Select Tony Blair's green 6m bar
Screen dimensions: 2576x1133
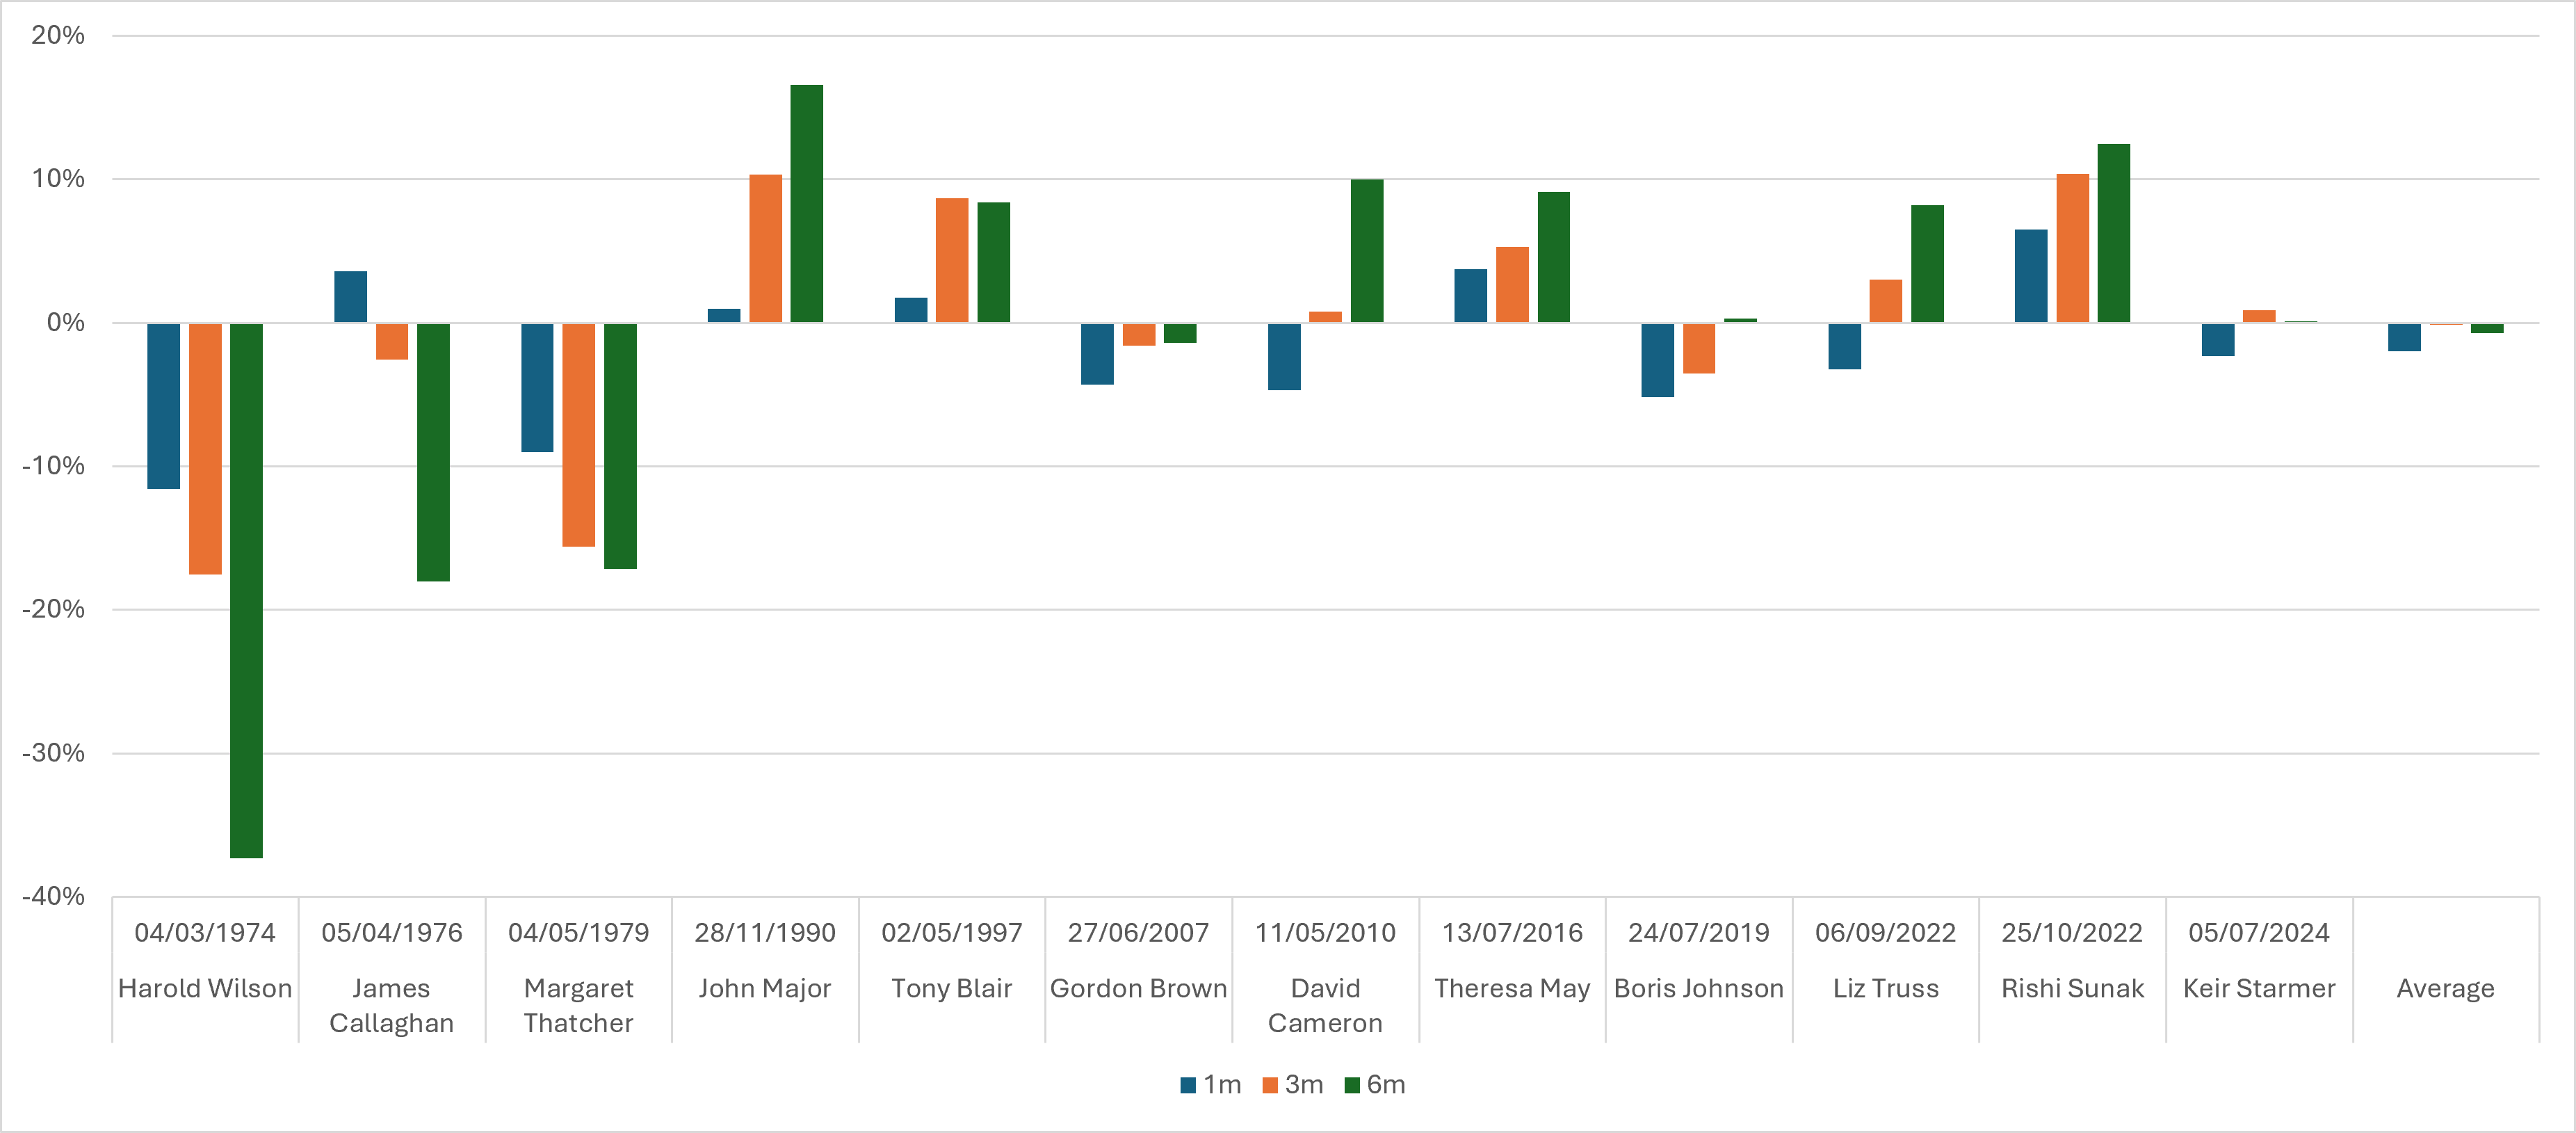[x=994, y=262]
